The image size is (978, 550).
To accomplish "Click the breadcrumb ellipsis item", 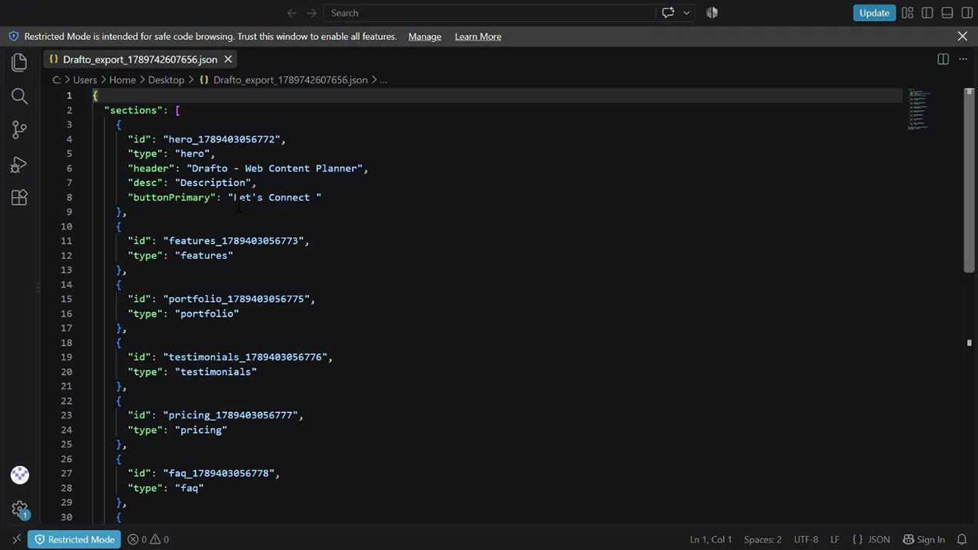I will [383, 79].
